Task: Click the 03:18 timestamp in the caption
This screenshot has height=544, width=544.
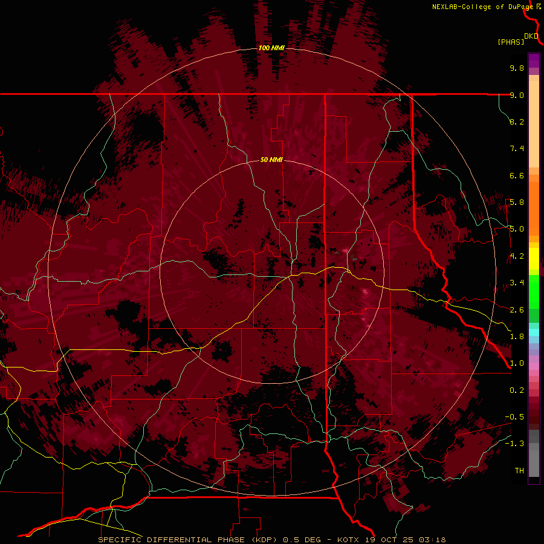Action: pos(432,540)
